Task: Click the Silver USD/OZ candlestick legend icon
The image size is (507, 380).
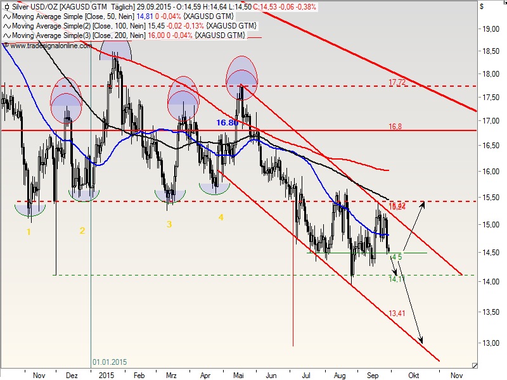Action: point(7,7)
